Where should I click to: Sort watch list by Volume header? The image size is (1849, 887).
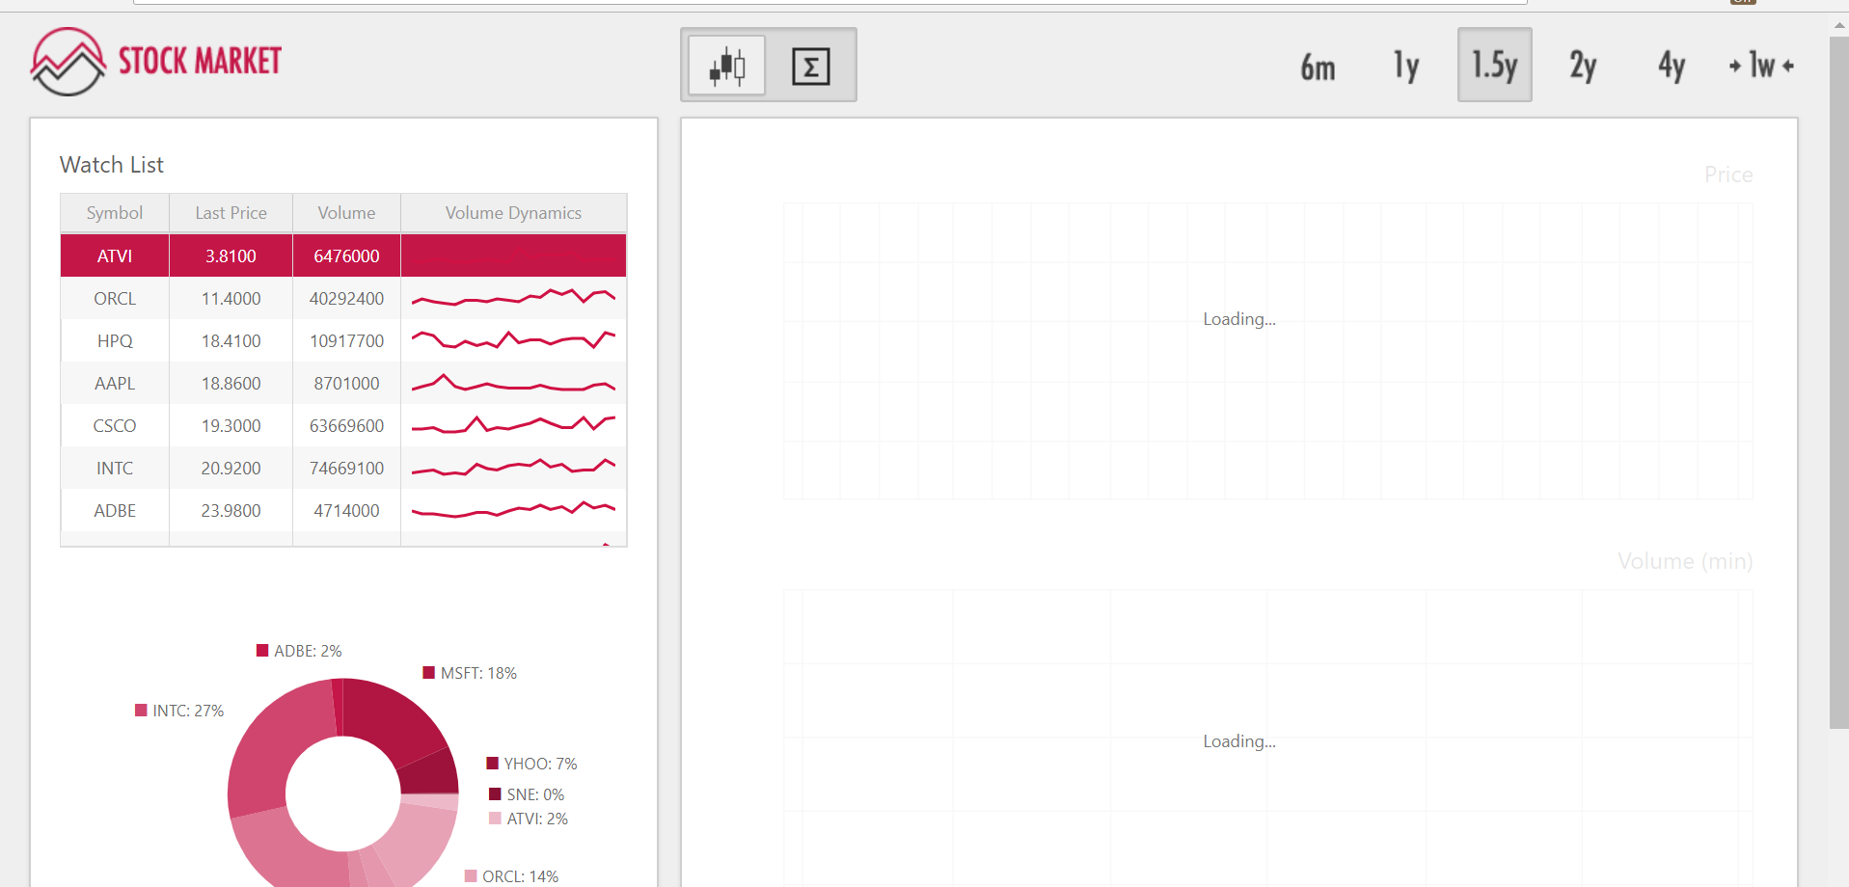[346, 213]
